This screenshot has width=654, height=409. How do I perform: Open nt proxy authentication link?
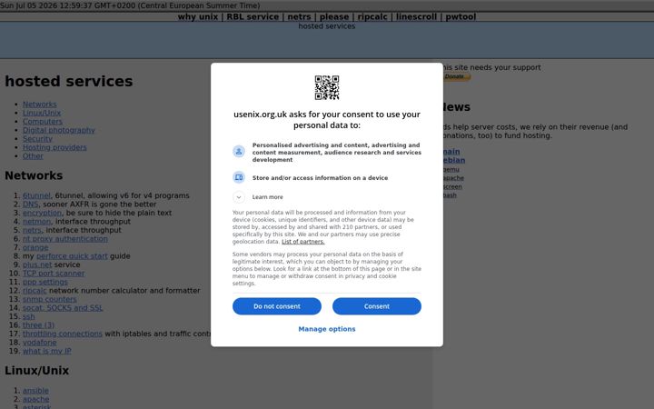click(65, 239)
